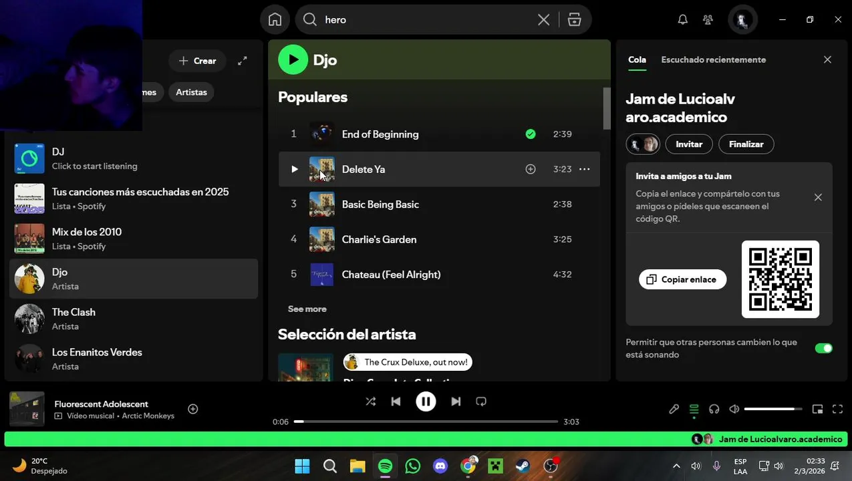The width and height of the screenshot is (852, 481).
Task: Click the Crear button
Action: pos(196,61)
